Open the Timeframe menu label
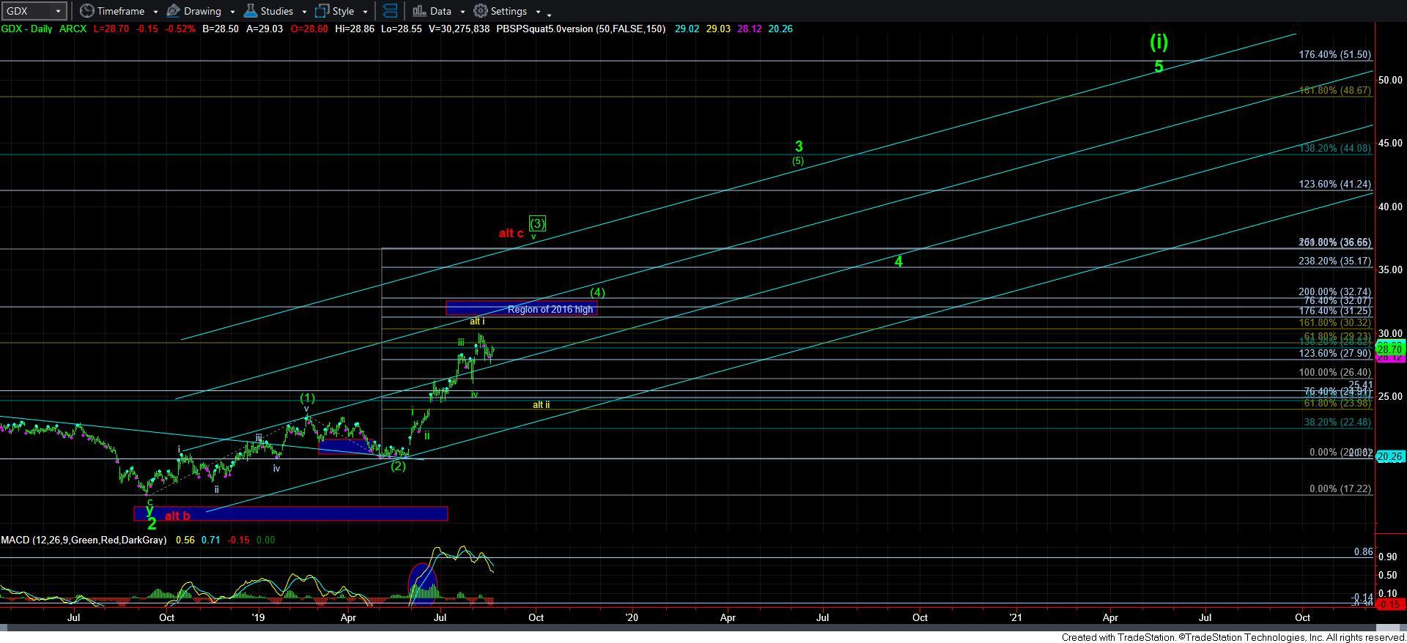 [121, 11]
